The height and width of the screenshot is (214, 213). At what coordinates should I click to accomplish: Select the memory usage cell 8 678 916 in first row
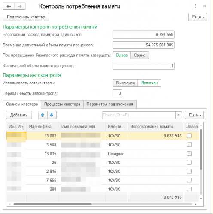(x=156, y=136)
